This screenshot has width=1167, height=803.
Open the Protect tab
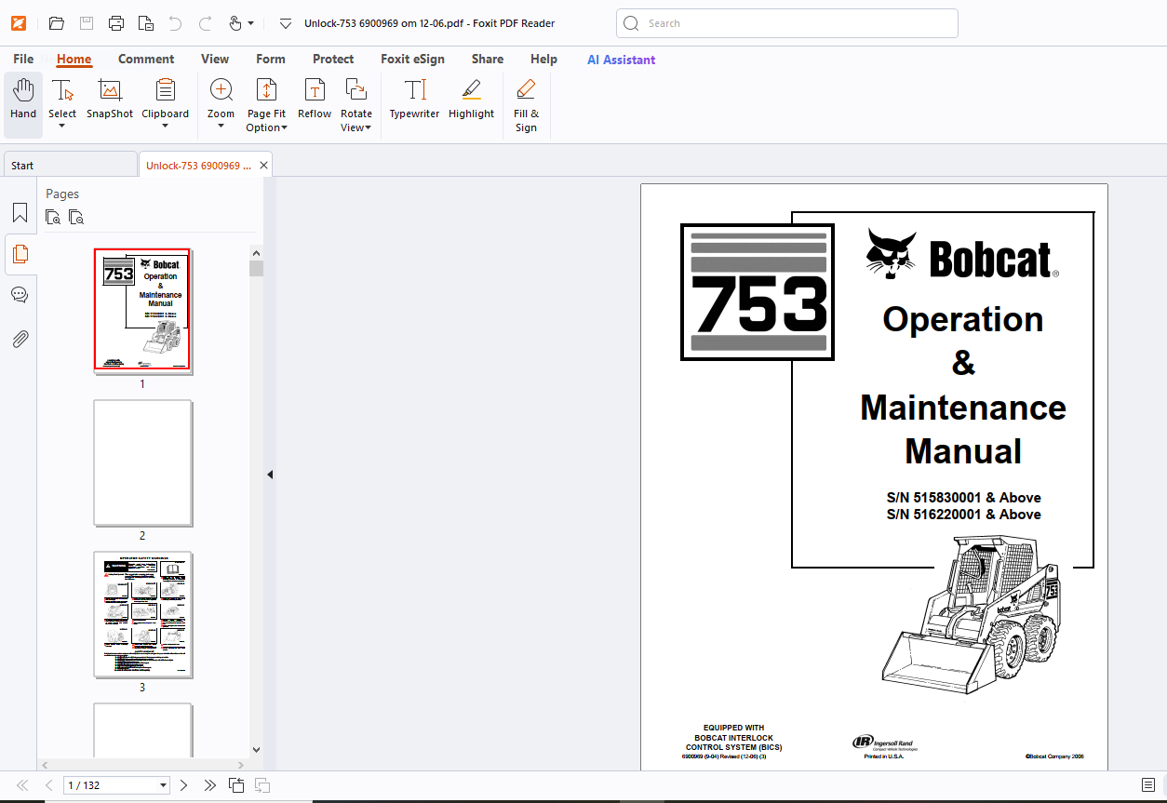[x=333, y=59]
